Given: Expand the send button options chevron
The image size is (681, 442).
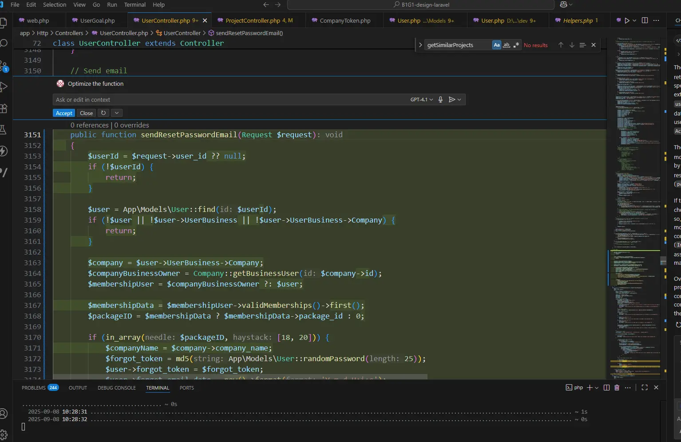Looking at the screenshot, I should (459, 100).
